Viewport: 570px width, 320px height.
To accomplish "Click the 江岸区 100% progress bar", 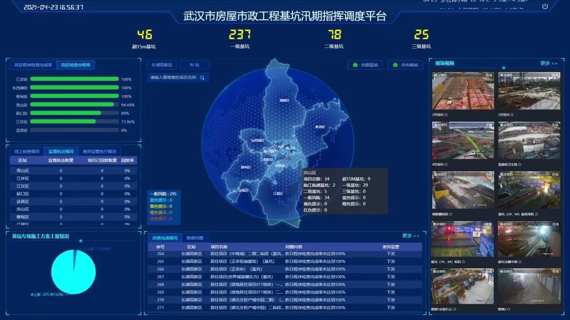I will pos(74,79).
